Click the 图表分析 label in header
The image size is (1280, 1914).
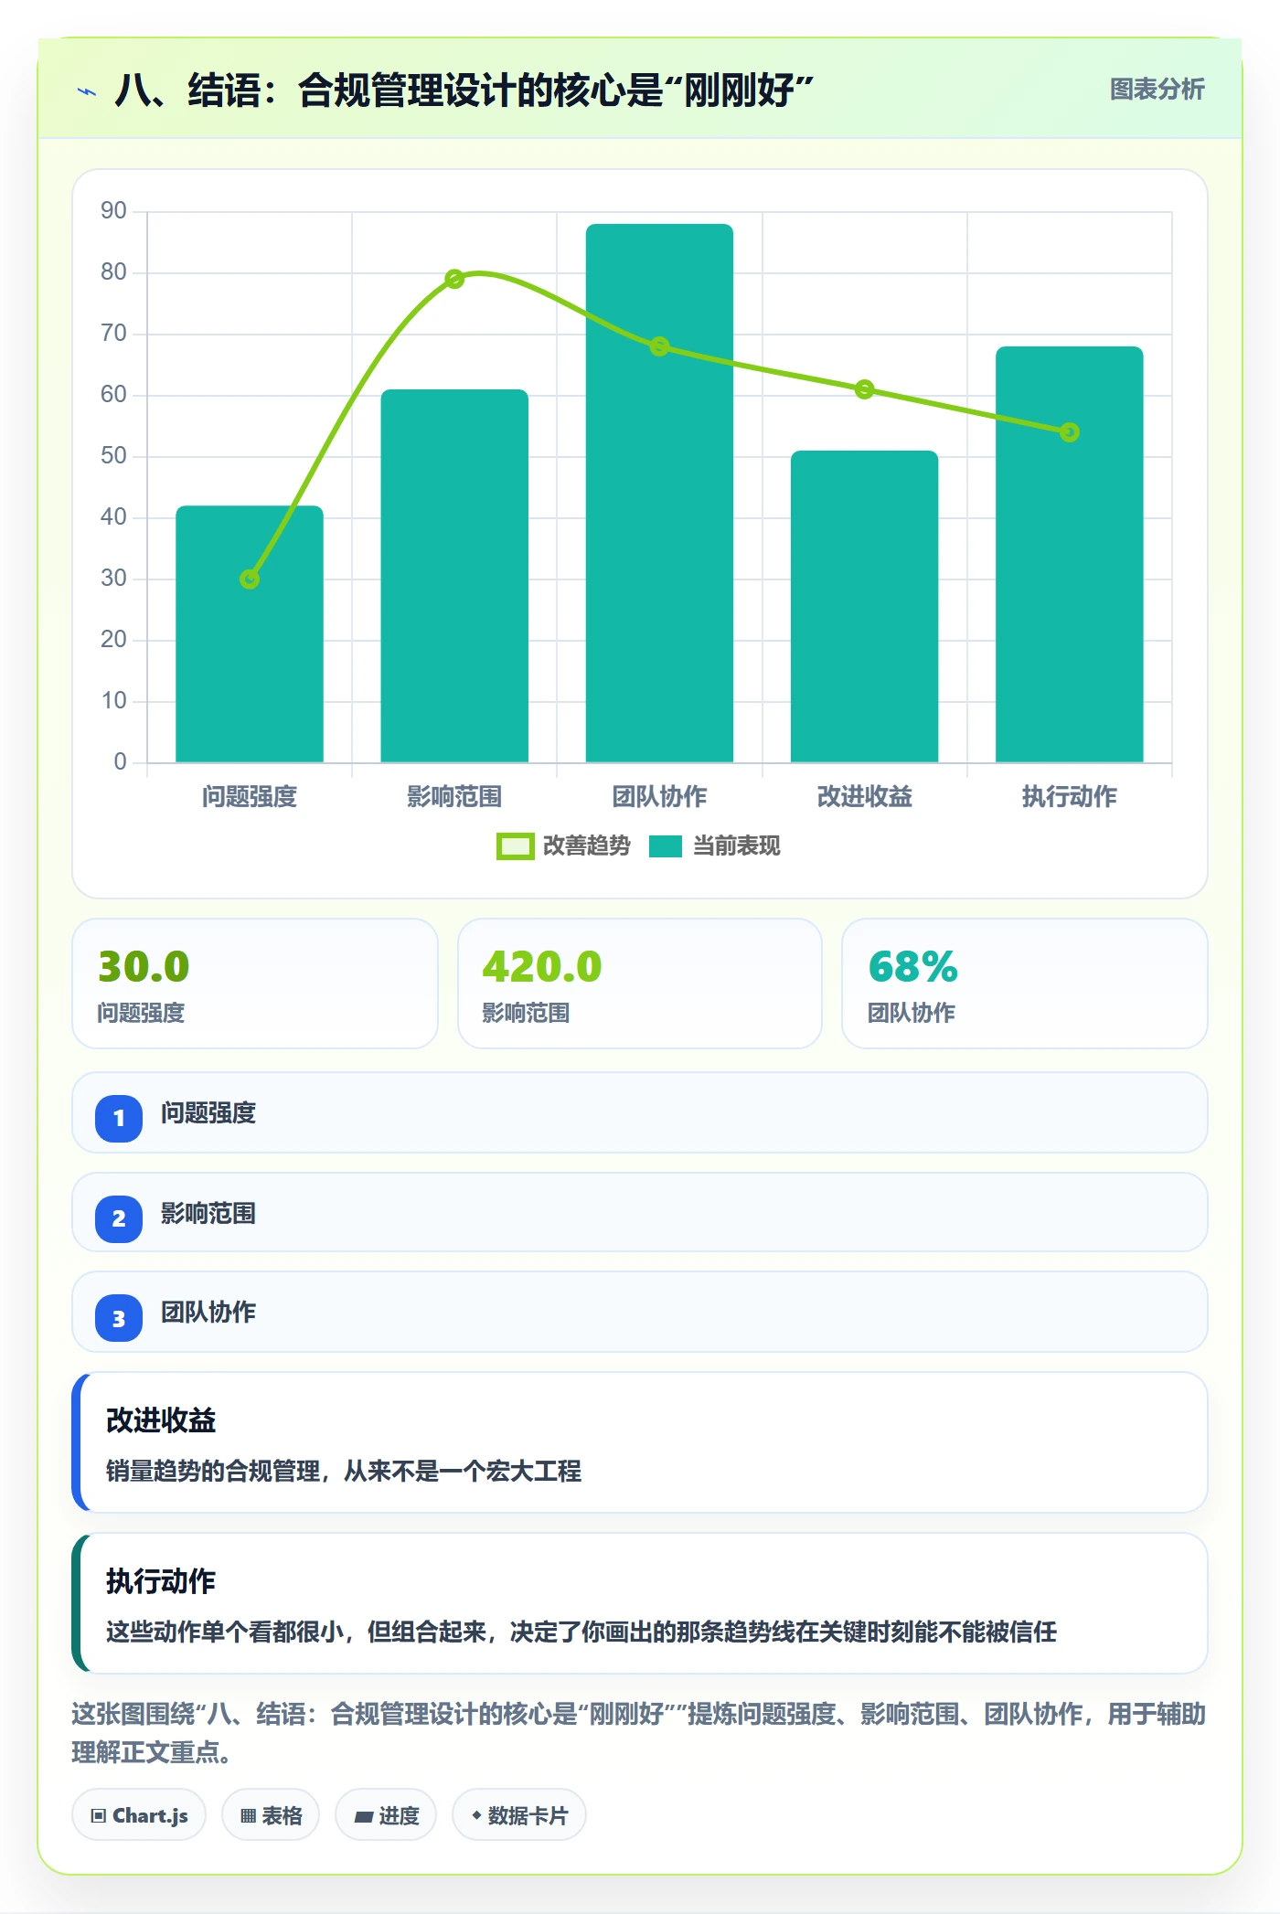[x=1157, y=90]
